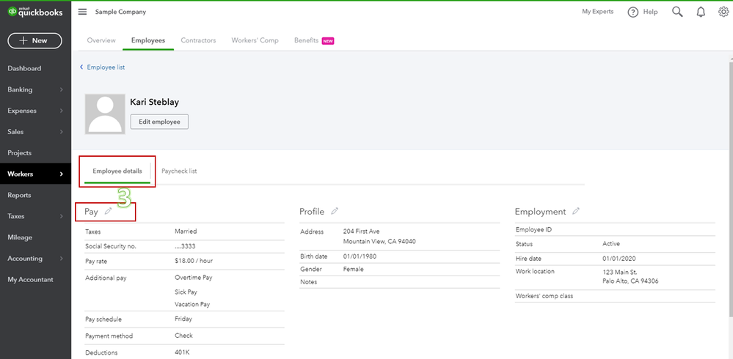Open Projects in the sidebar

click(x=20, y=152)
